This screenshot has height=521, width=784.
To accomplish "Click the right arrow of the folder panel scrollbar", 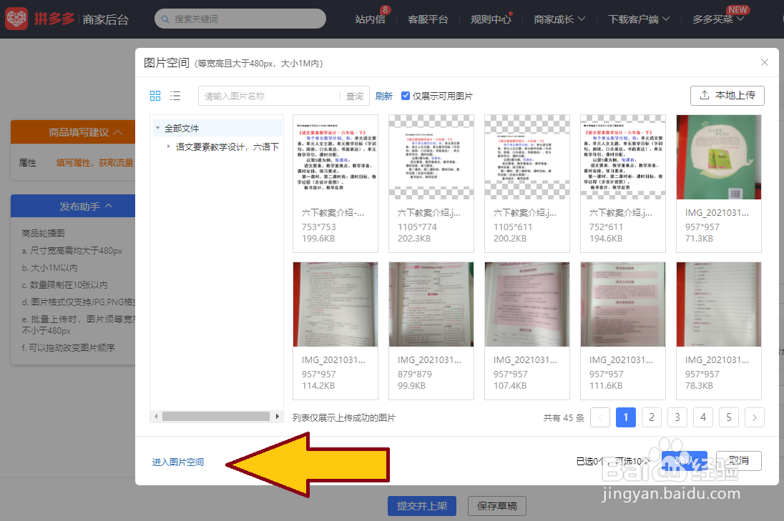I will 279,415.
